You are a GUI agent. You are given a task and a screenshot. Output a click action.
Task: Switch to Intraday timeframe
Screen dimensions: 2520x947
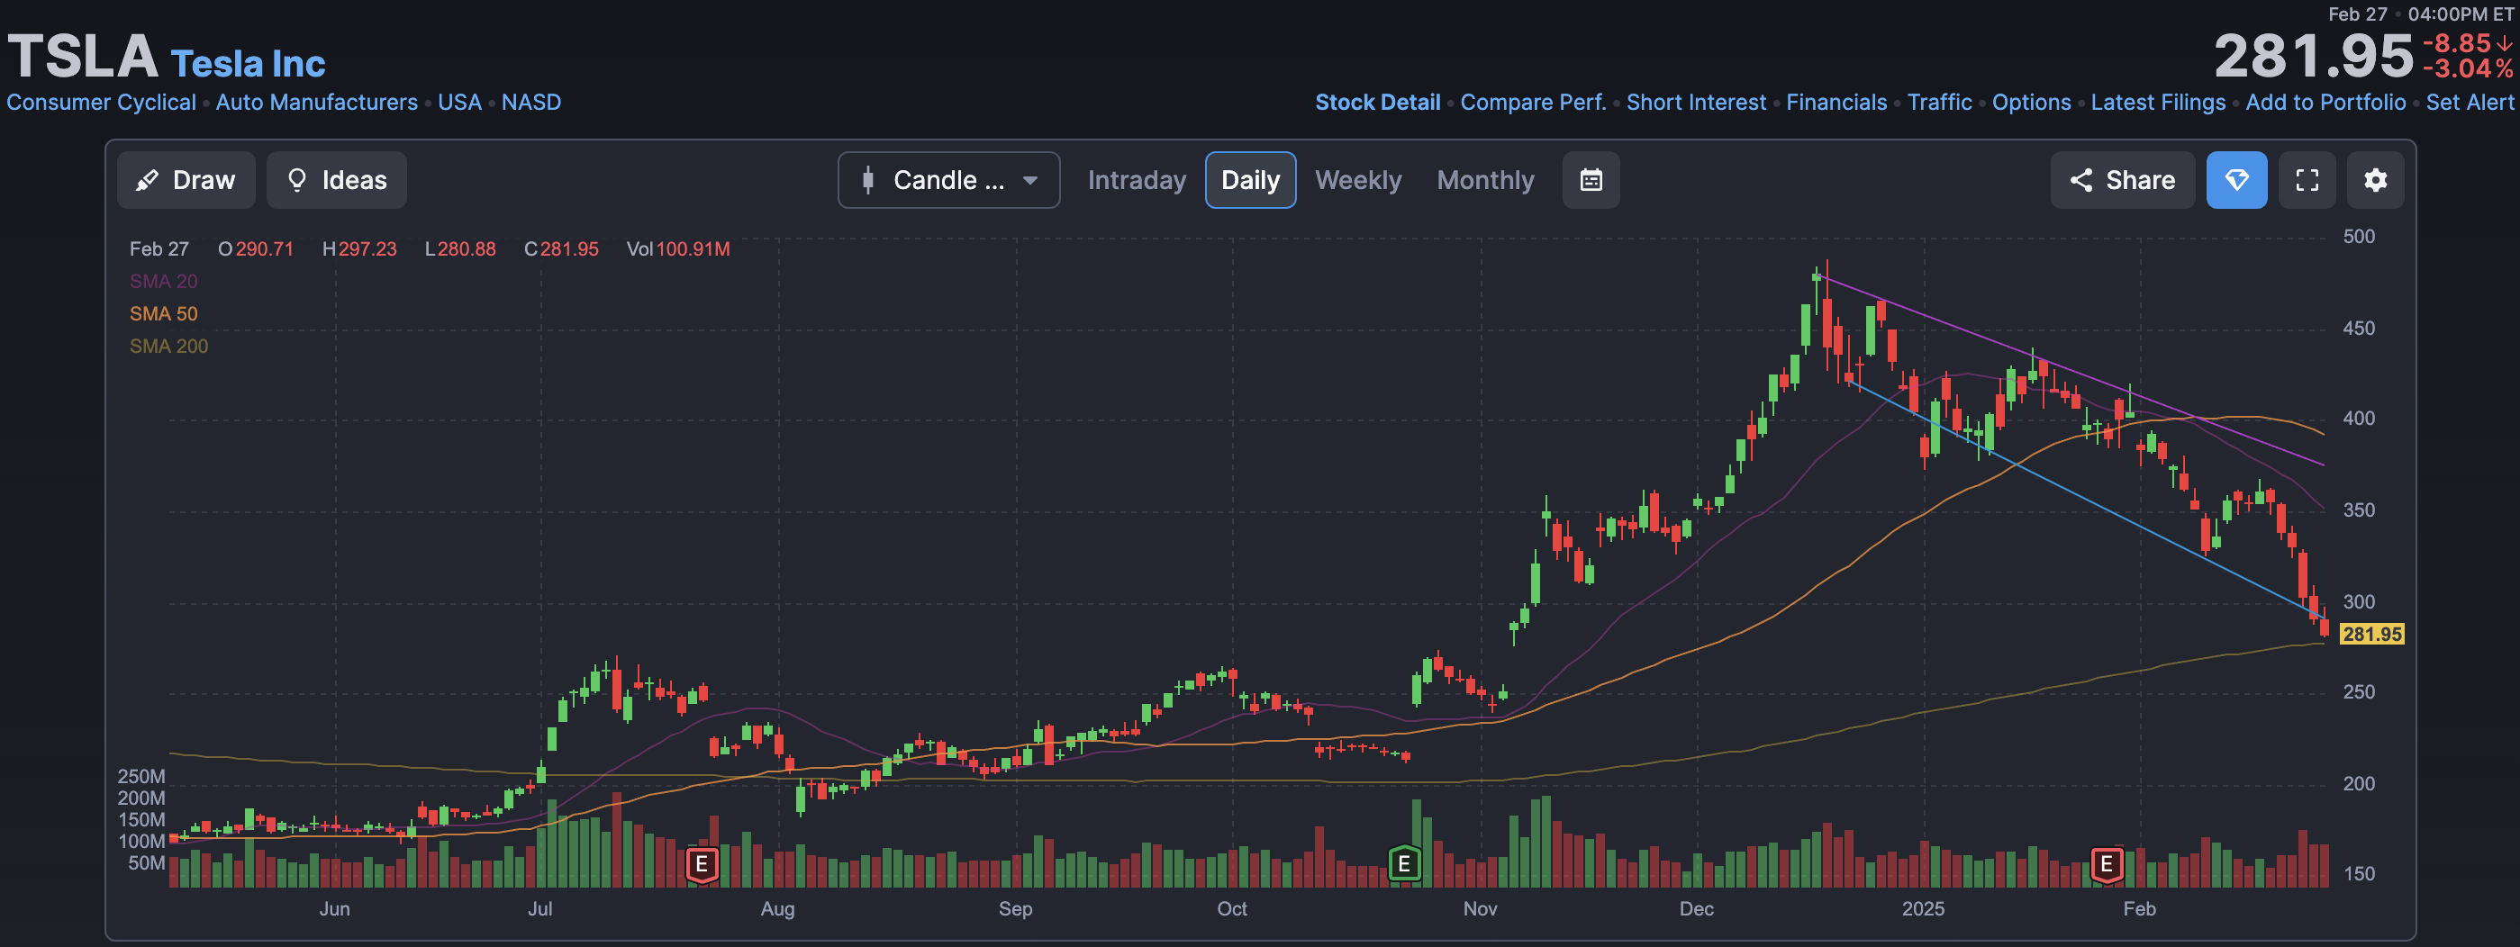1137,180
